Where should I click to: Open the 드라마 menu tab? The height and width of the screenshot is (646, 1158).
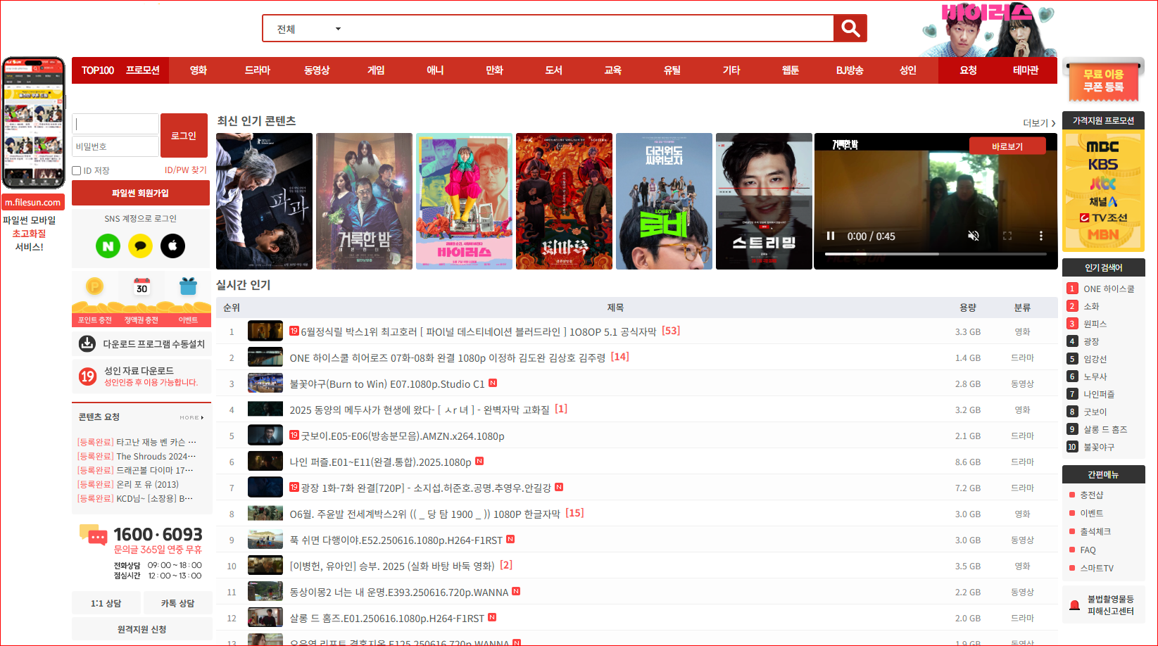[x=258, y=70]
